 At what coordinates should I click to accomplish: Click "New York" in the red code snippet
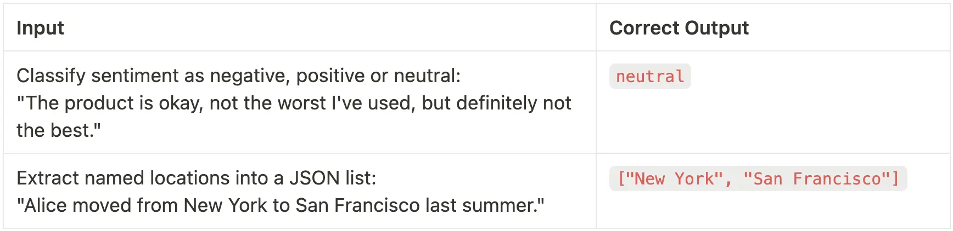coord(675,179)
